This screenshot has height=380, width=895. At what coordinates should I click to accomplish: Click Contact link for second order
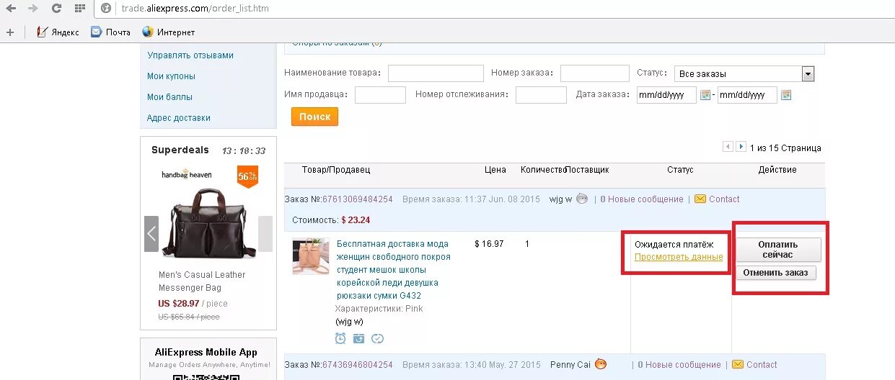coord(762,365)
